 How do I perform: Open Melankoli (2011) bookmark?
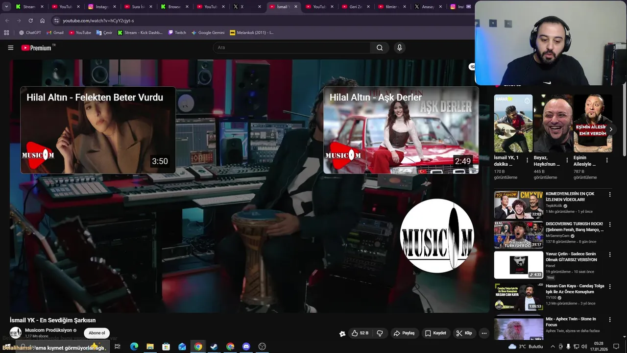[251, 33]
